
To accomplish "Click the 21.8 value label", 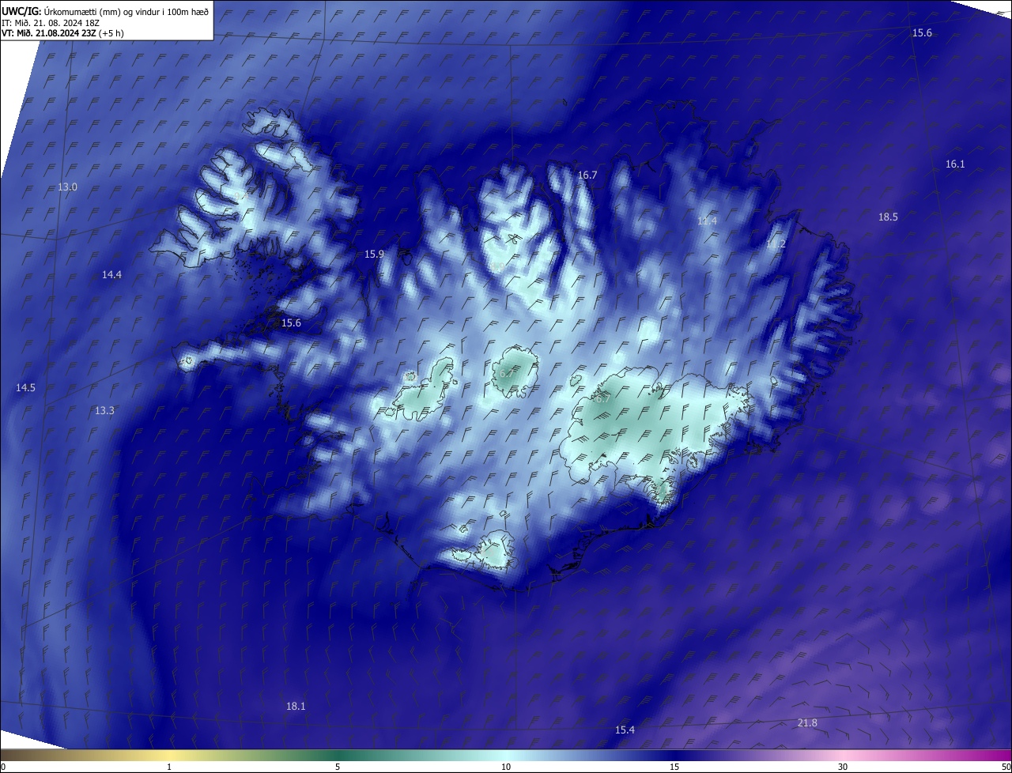I will (x=807, y=723).
